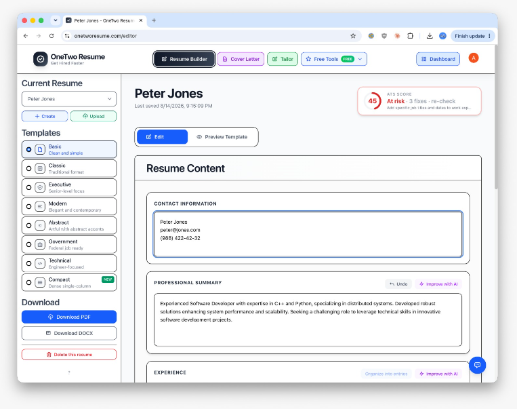Viewport: 517px width, 409px height.
Task: Open the browser extensions puzzle icon
Action: [410, 36]
